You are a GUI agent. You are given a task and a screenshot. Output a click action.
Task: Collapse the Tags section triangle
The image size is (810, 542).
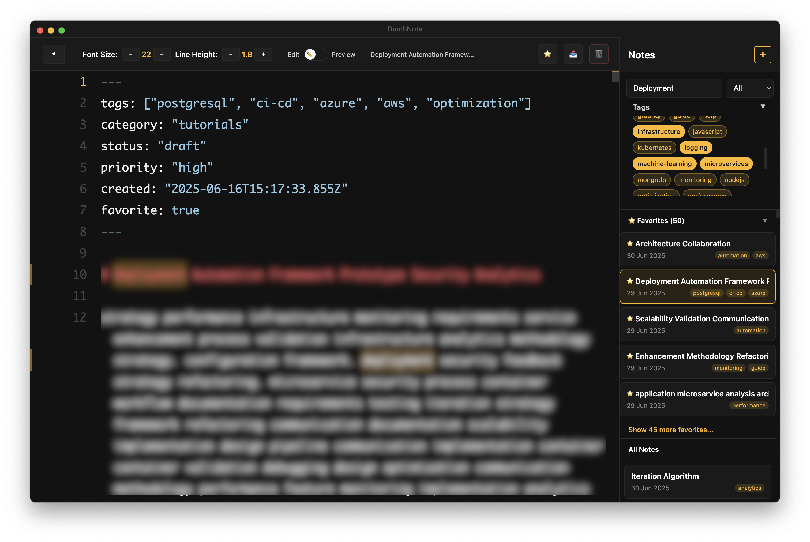click(x=763, y=107)
